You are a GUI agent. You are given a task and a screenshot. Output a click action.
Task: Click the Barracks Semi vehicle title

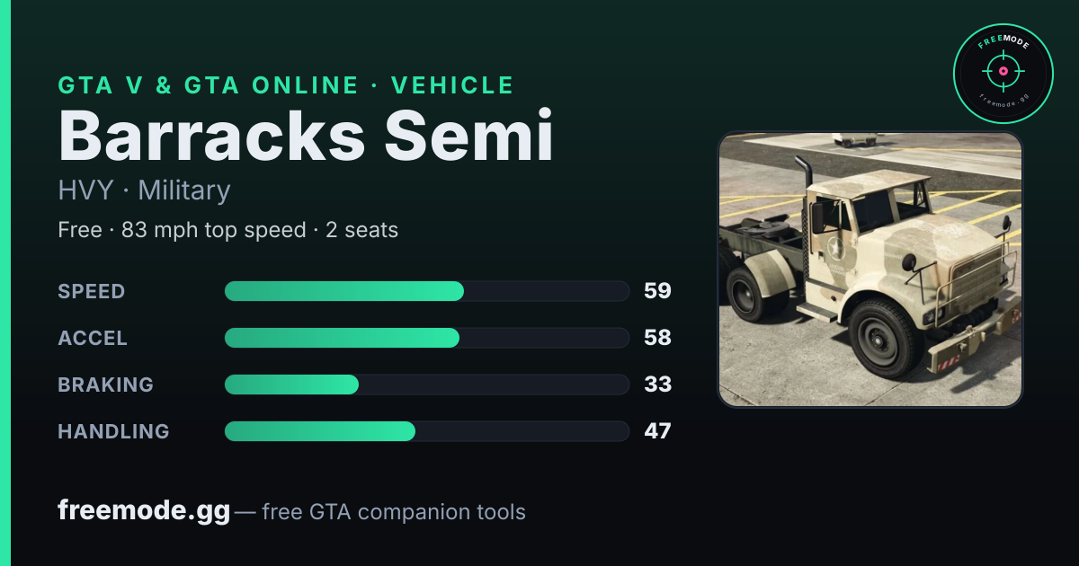click(306, 136)
